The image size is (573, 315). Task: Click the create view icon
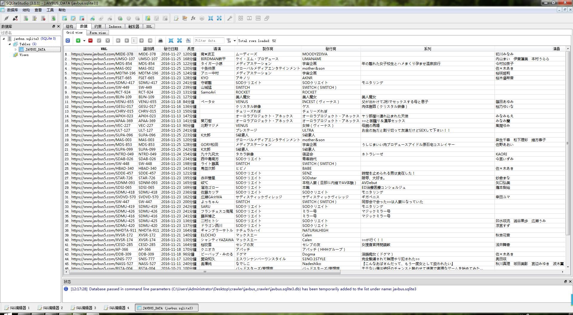click(148, 18)
